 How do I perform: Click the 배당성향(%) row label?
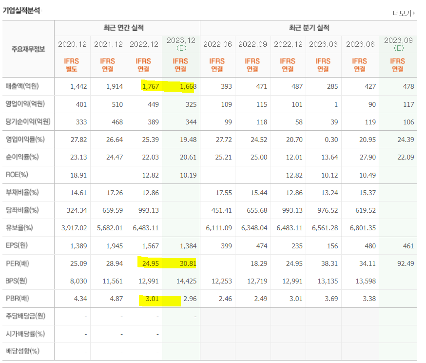coord(22,351)
